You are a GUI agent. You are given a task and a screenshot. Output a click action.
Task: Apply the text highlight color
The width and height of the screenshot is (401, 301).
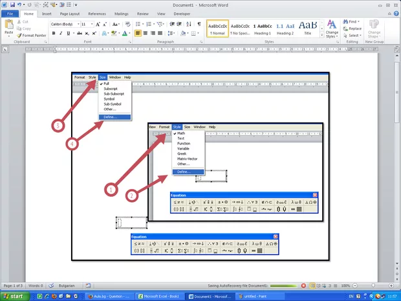click(x=114, y=33)
